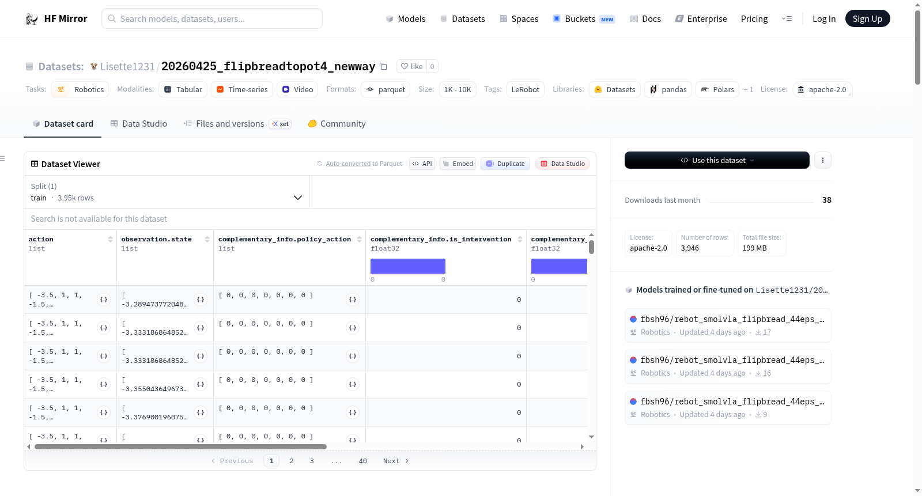Expand observation.state cell showing -3.376900196075
The width and height of the screenshot is (922, 496).
201,412
